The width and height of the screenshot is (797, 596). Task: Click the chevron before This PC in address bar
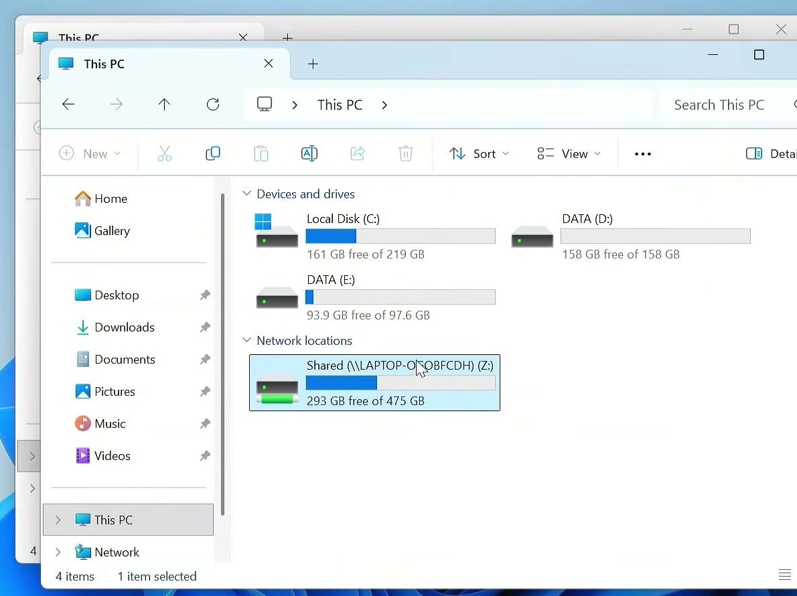(x=295, y=105)
